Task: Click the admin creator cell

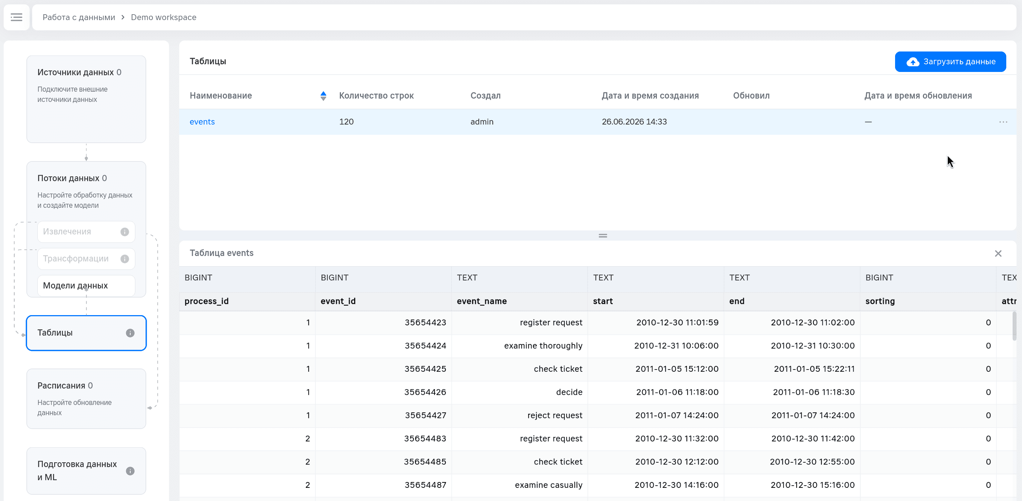Action: pos(482,122)
